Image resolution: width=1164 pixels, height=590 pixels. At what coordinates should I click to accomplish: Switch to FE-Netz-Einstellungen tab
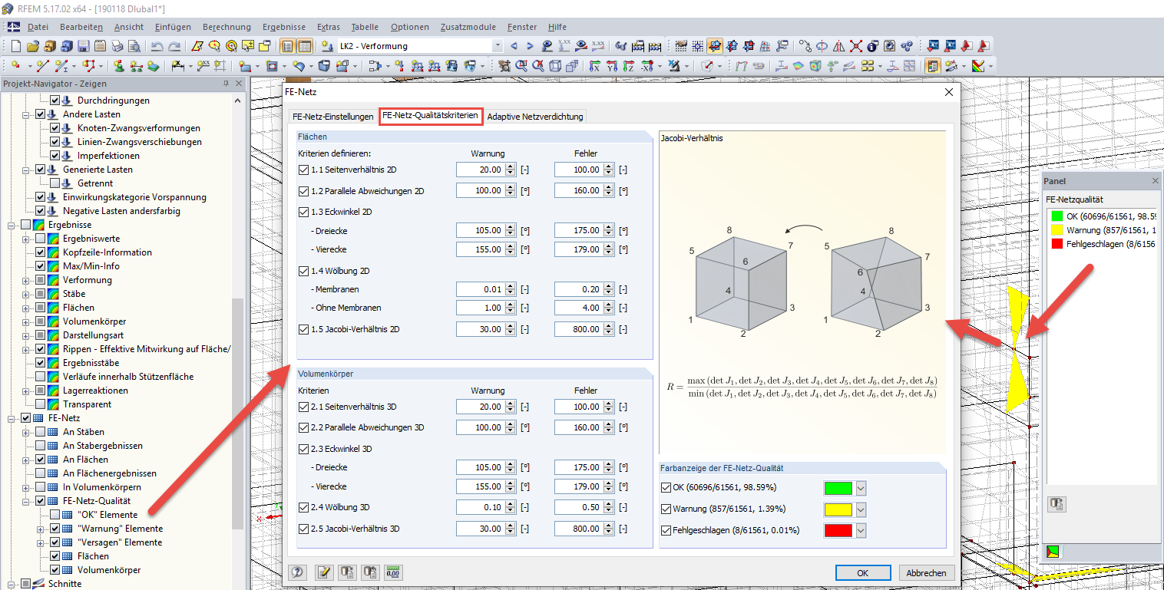click(333, 117)
